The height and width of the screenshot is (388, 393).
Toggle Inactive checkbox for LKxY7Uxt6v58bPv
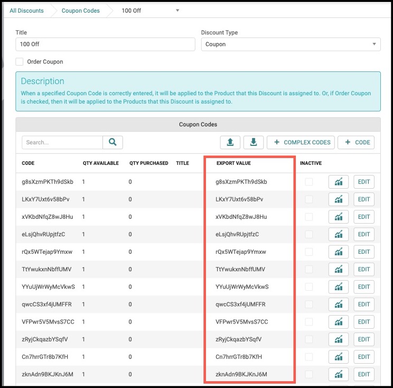coord(309,199)
